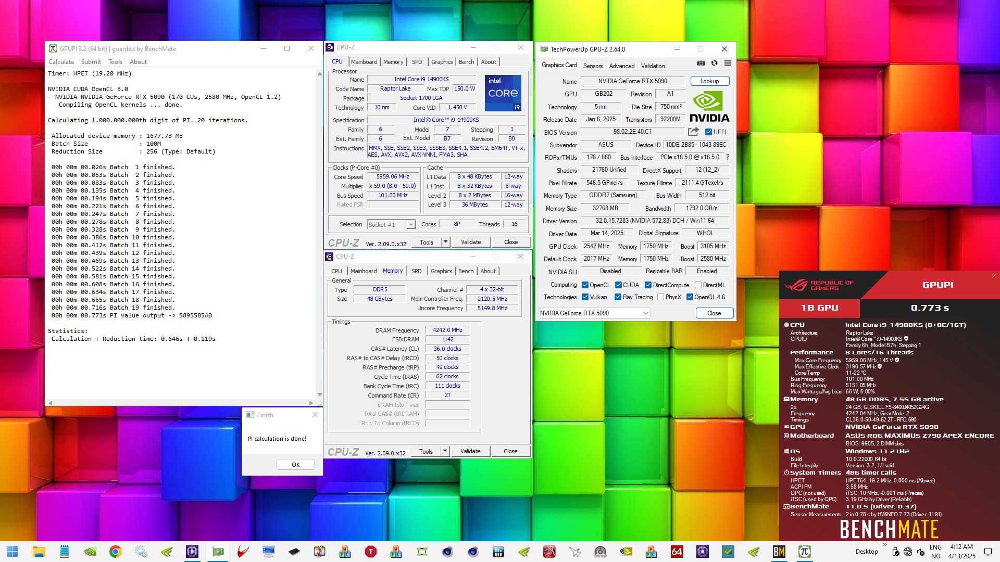Click the network globe tray icon
This screenshot has height=562, width=1000.
pos(908,552)
